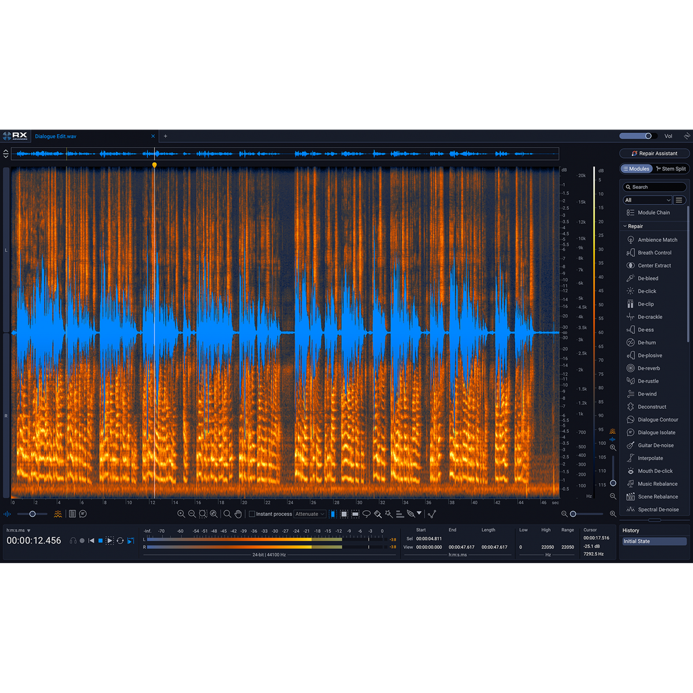Image resolution: width=693 pixels, height=693 pixels.
Task: Toggle play selection mode
Action: point(110,541)
